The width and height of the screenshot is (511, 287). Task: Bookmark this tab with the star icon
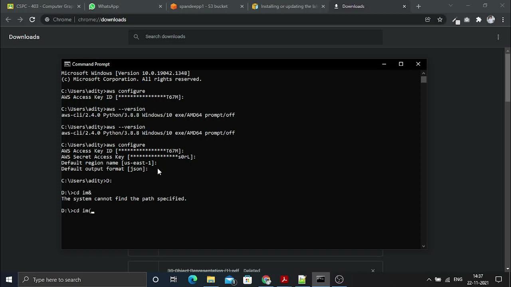pos(440,20)
